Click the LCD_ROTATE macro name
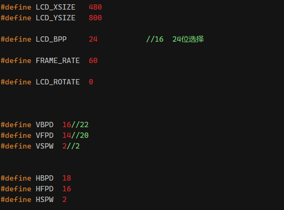Screen dimensions: 284x210 (x=58, y=82)
